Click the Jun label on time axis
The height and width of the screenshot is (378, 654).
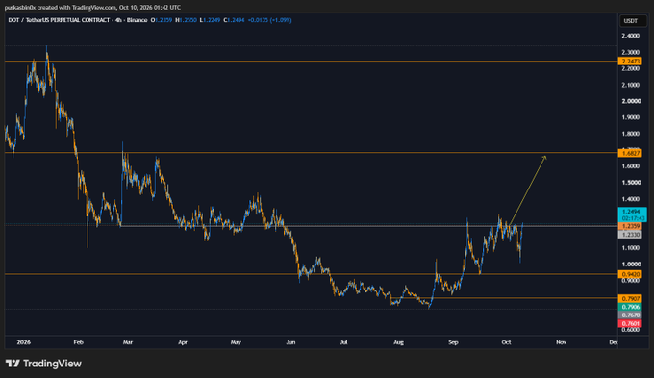click(x=290, y=342)
